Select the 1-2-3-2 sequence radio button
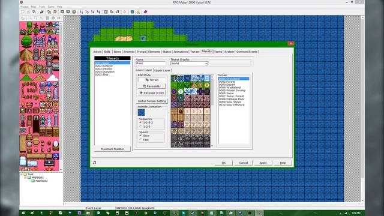Viewport: 384px width, 216px height. pos(141,122)
